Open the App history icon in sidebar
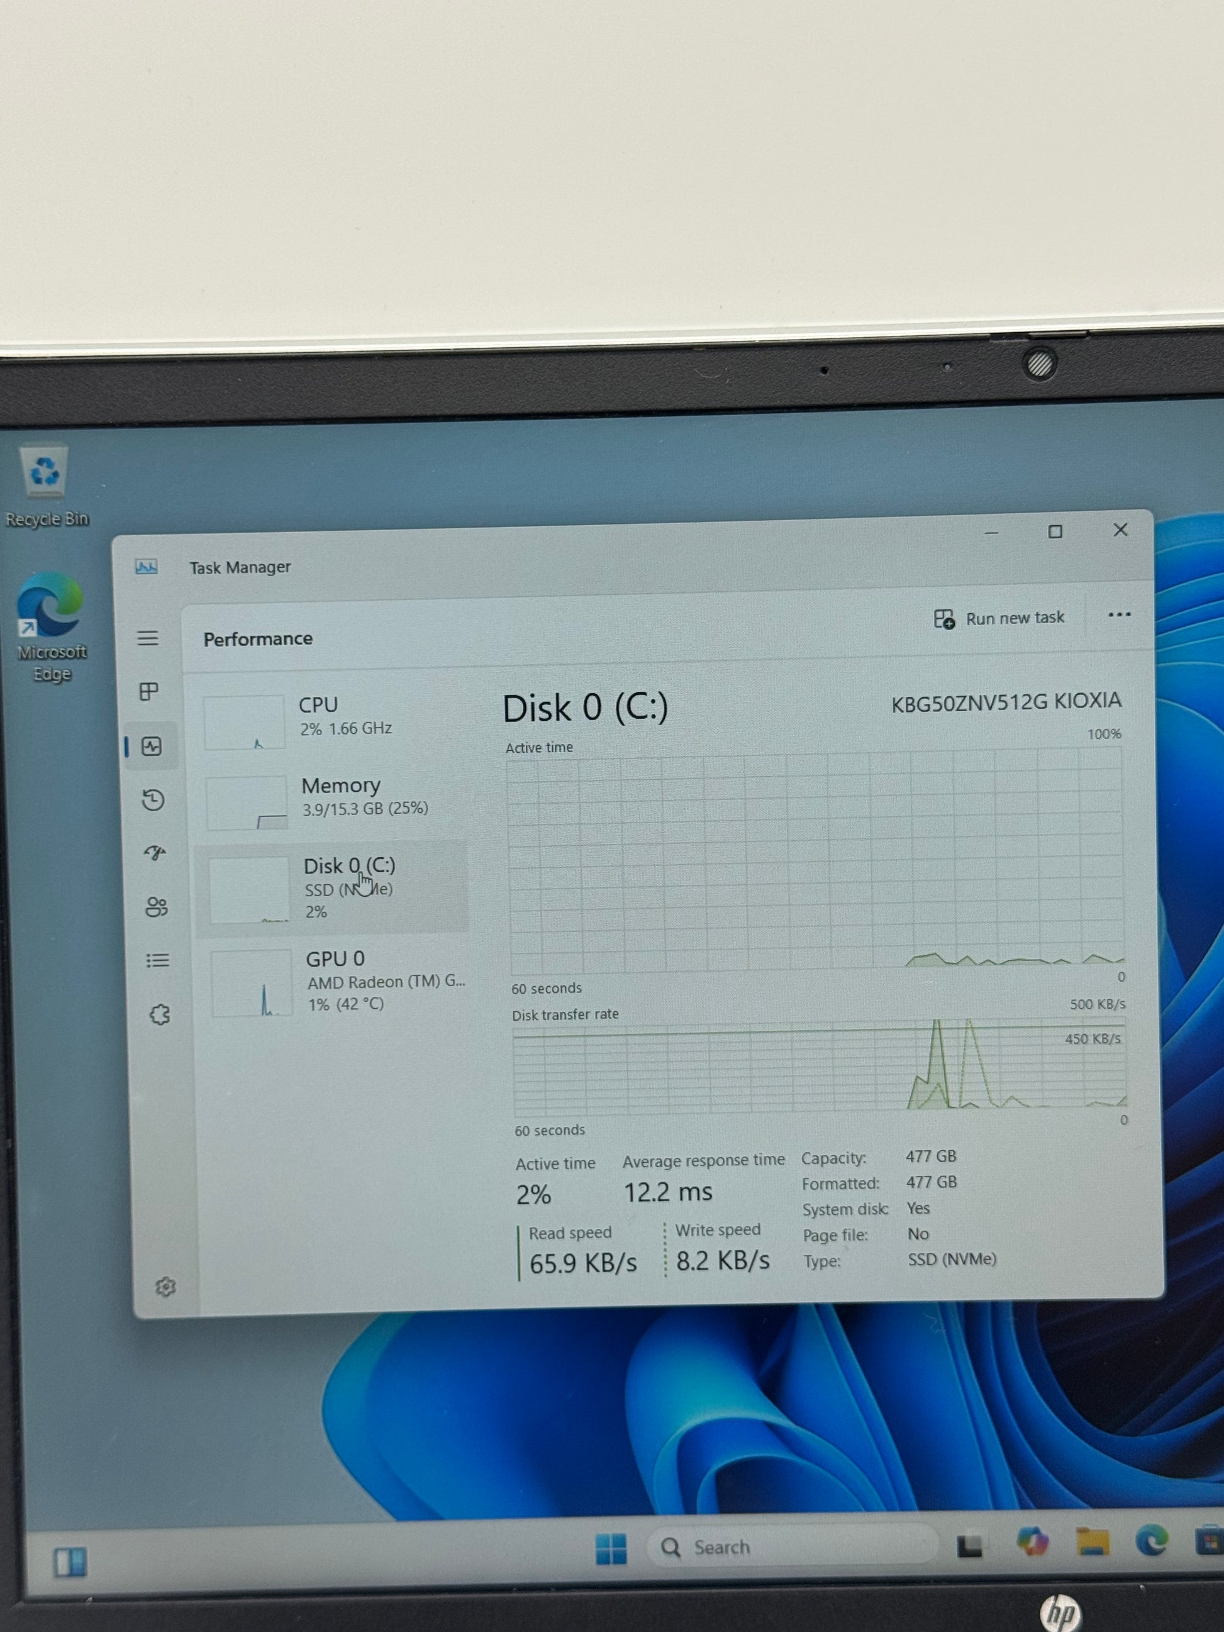 tap(153, 800)
